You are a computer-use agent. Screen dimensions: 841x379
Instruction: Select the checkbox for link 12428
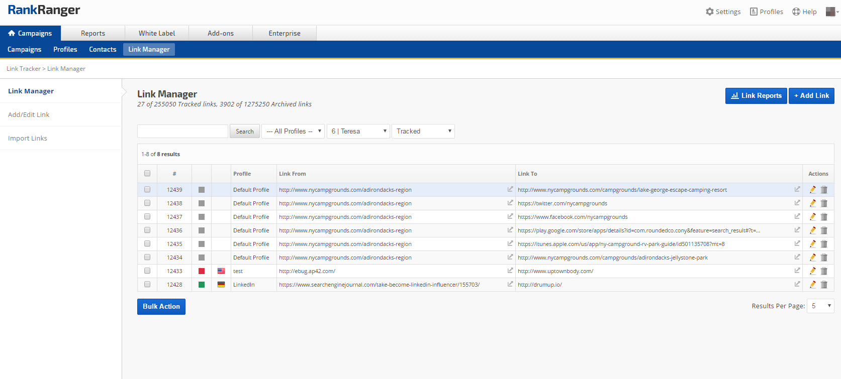coord(147,285)
